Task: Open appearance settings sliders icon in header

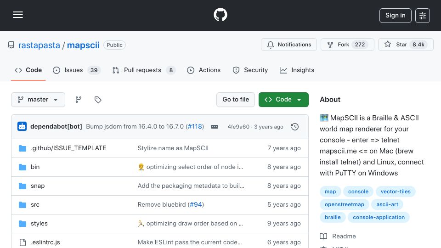Action: pyautogui.click(x=423, y=16)
